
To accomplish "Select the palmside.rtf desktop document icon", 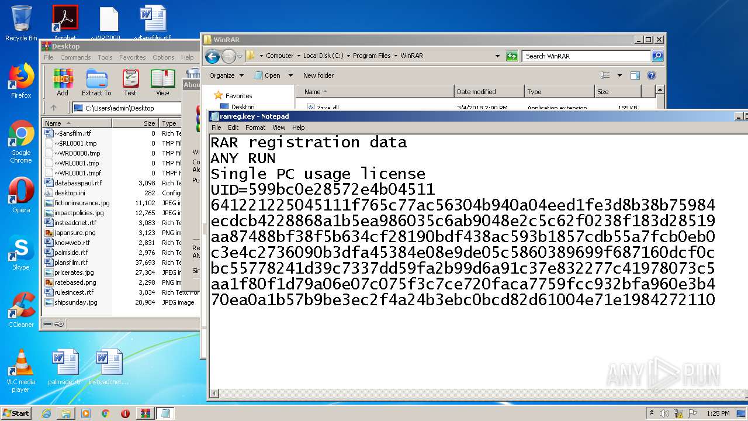I will 64,367.
